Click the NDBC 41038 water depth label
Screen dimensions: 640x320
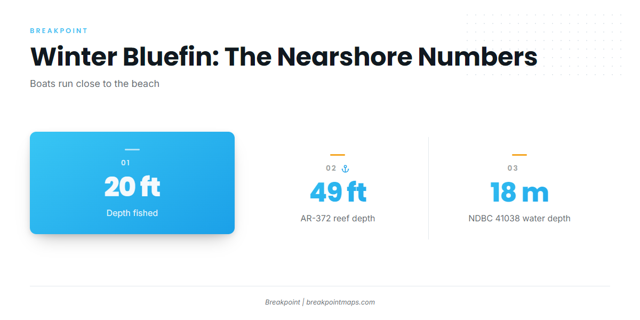(x=519, y=219)
